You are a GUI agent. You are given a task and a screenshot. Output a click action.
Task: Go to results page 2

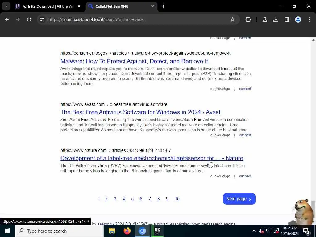coord(106,199)
